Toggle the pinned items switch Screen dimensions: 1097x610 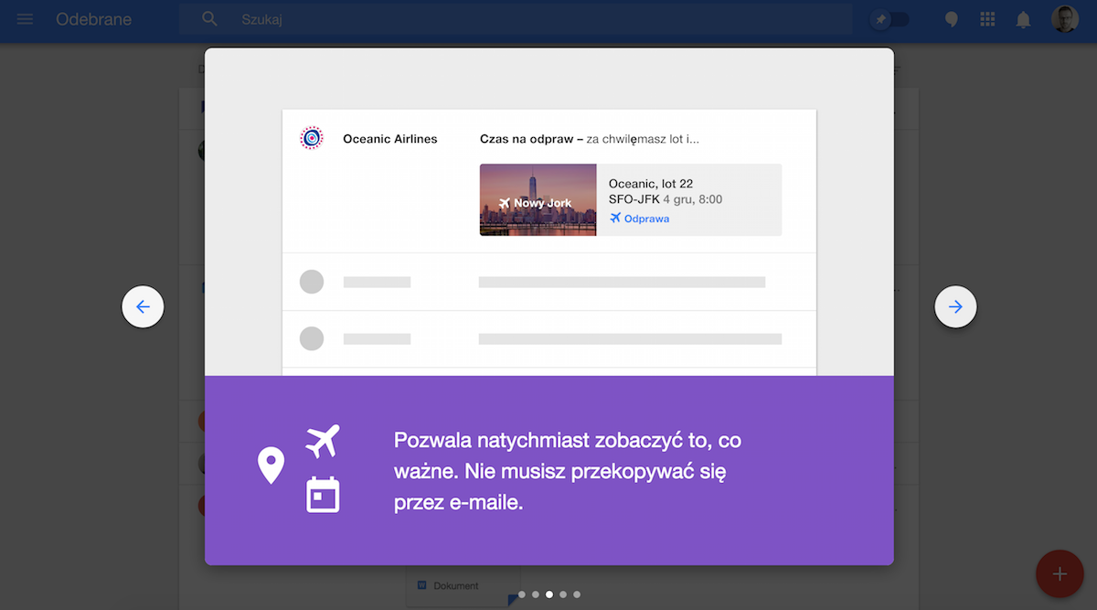click(x=891, y=19)
